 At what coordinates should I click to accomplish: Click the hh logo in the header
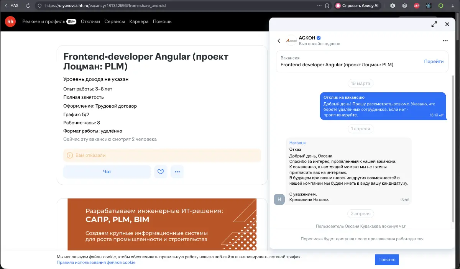coord(10,21)
